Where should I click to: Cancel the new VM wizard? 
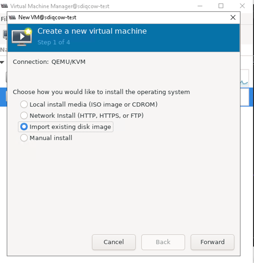coord(114,242)
